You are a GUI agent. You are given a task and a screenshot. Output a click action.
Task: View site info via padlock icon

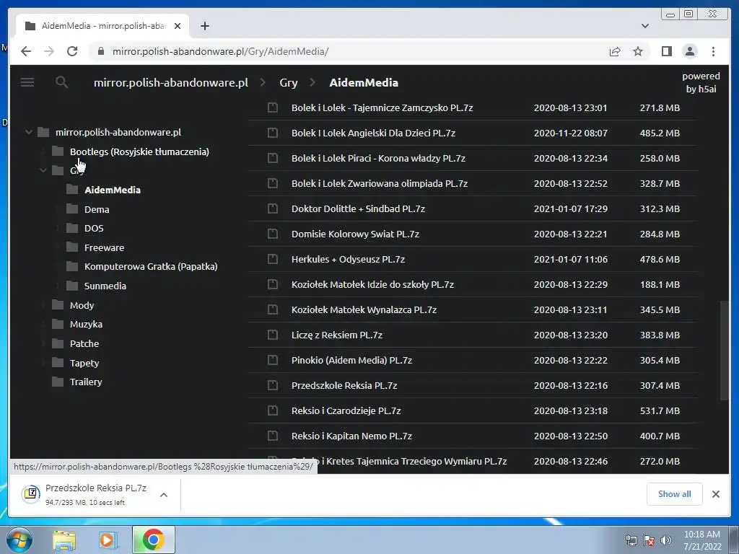pyautogui.click(x=100, y=51)
